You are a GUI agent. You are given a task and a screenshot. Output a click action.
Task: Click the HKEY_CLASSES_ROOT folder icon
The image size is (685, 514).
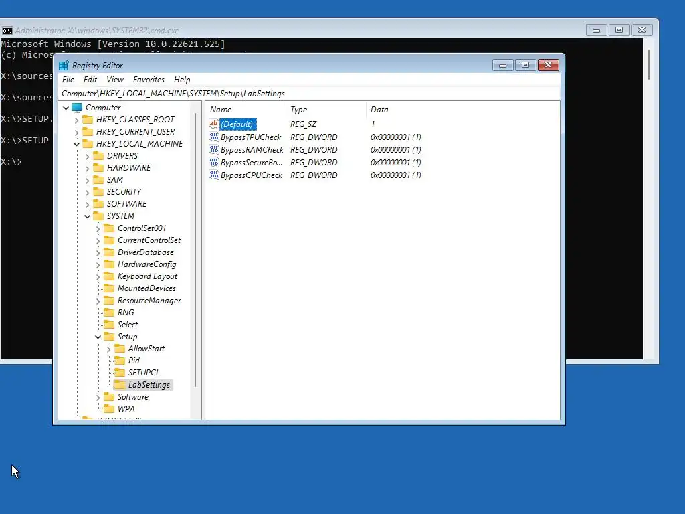[88, 120]
